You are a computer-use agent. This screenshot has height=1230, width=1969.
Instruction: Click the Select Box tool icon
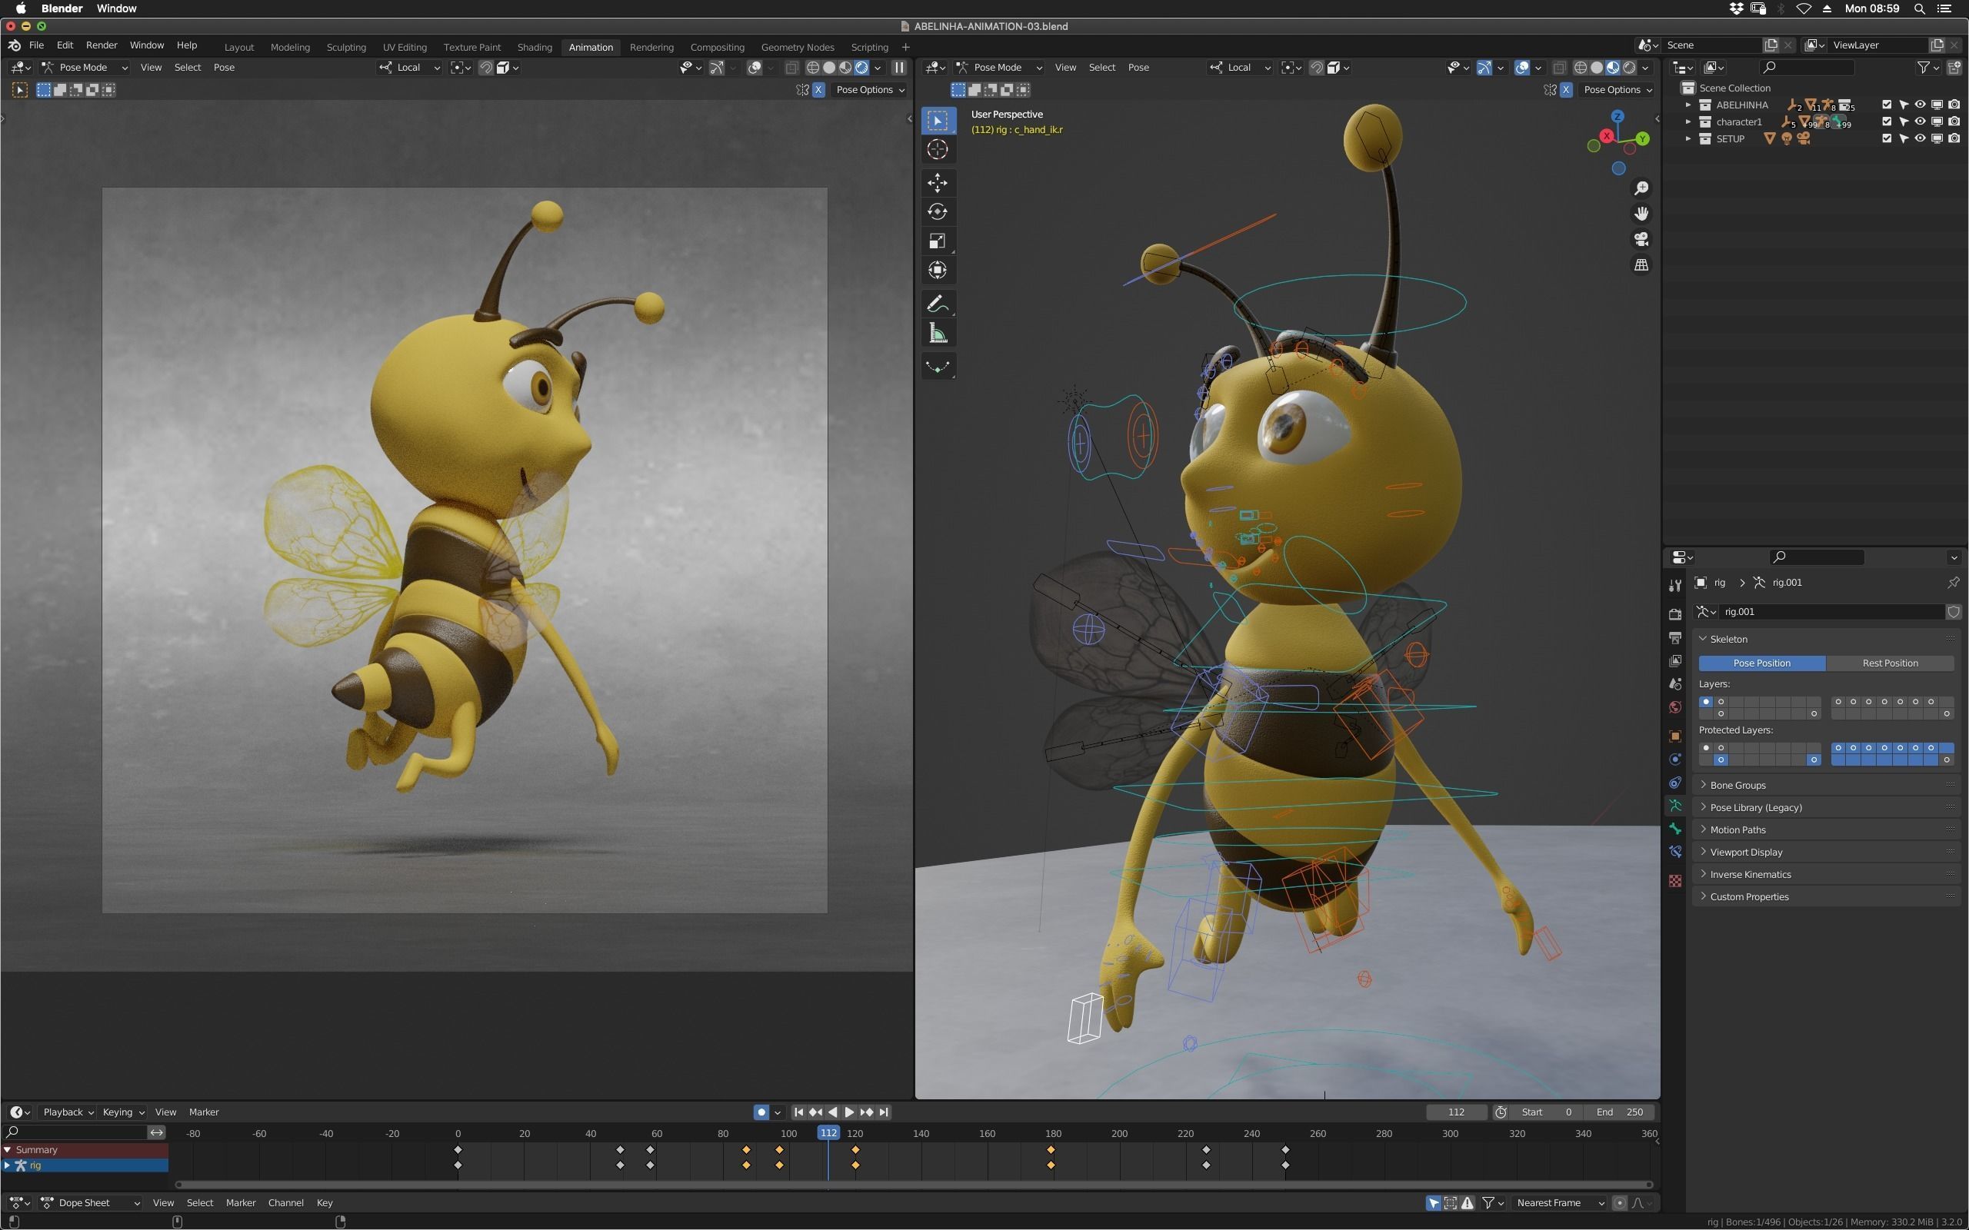click(x=938, y=121)
